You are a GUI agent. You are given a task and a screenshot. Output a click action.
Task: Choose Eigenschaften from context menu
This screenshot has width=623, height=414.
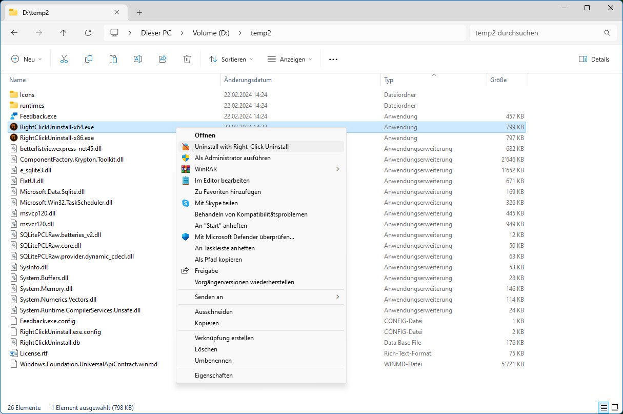pyautogui.click(x=261, y=376)
